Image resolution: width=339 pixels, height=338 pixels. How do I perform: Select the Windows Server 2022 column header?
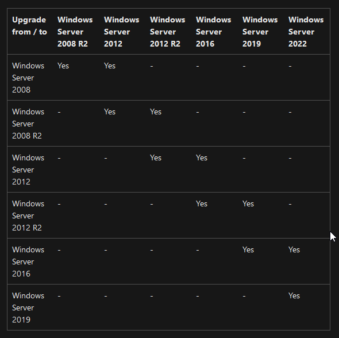pos(306,32)
